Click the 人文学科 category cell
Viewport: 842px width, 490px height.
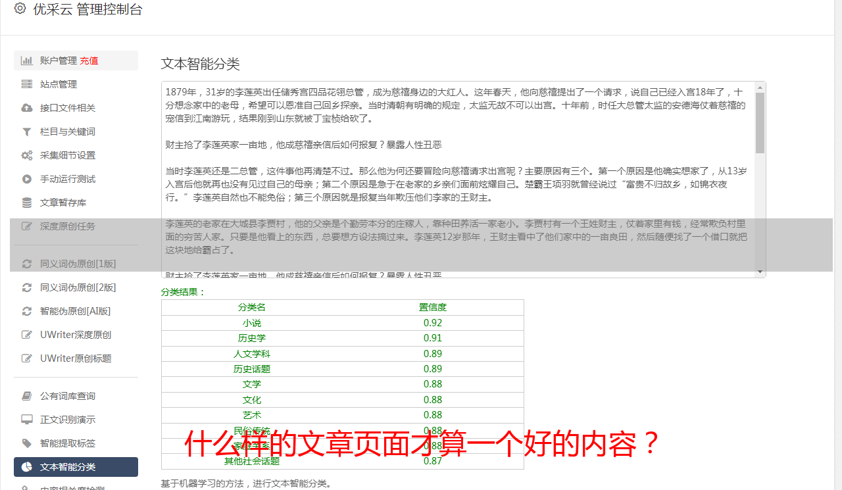click(x=252, y=354)
